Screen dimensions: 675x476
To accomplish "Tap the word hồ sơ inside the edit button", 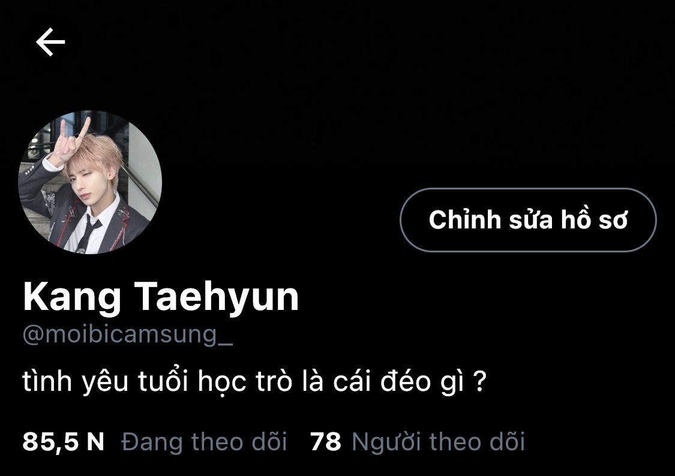I will (x=594, y=220).
